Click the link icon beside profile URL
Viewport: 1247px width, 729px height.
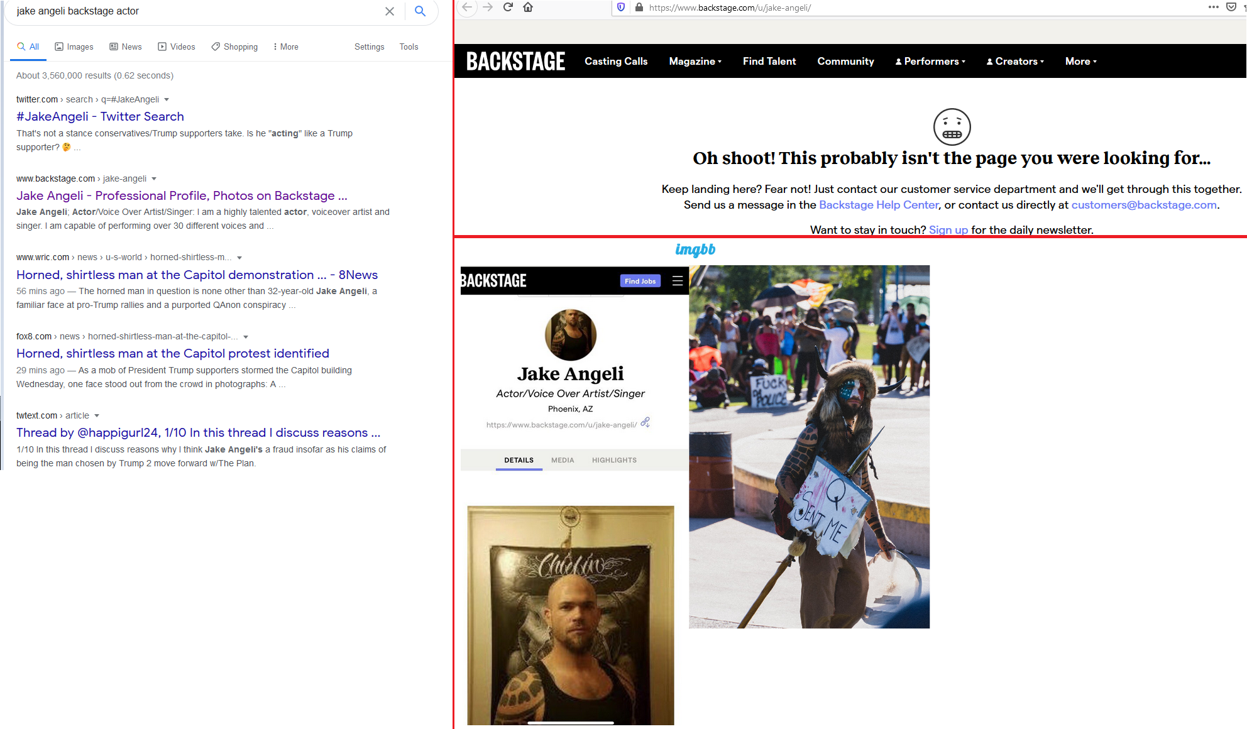(645, 422)
